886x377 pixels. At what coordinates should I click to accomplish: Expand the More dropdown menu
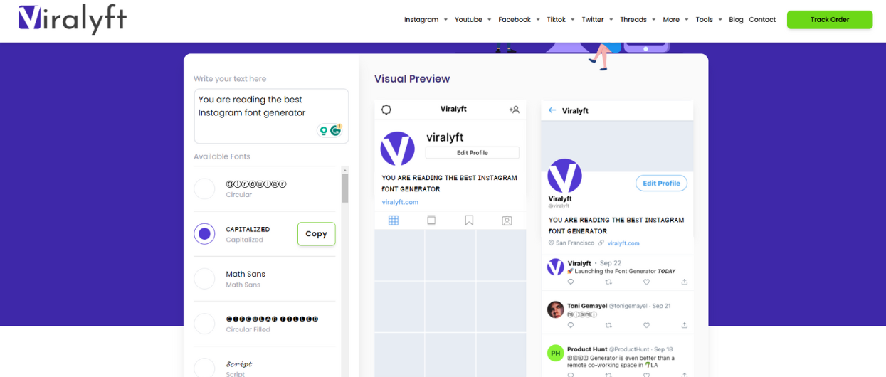(x=675, y=20)
